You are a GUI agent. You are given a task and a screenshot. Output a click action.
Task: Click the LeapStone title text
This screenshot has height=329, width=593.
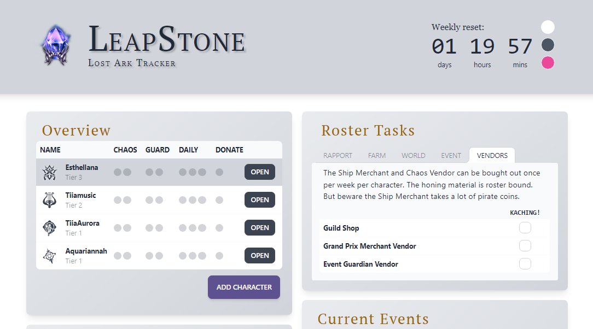click(167, 40)
